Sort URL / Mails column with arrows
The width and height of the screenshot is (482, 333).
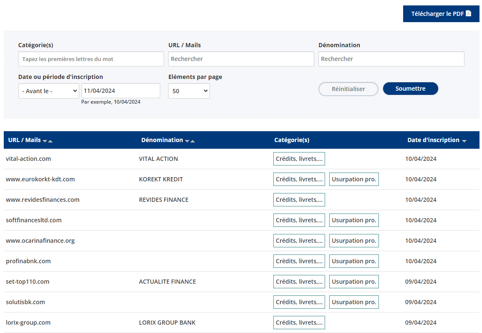47,141
